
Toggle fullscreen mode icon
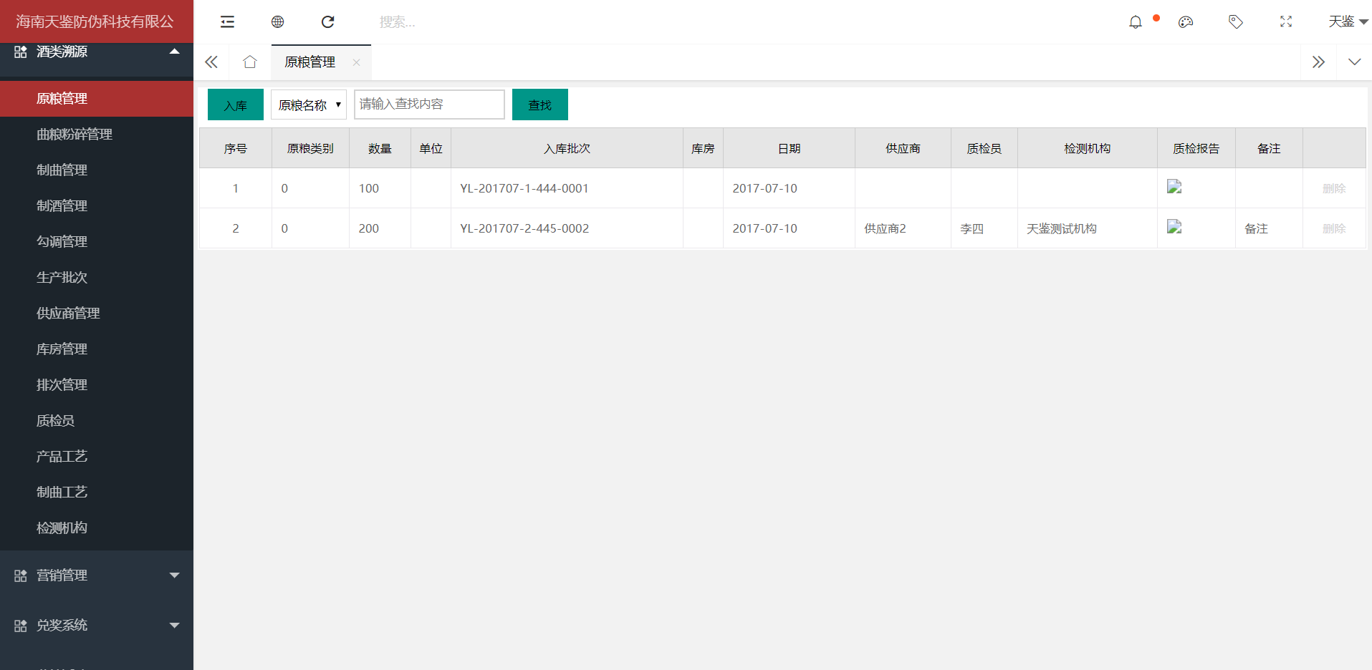1286,22
